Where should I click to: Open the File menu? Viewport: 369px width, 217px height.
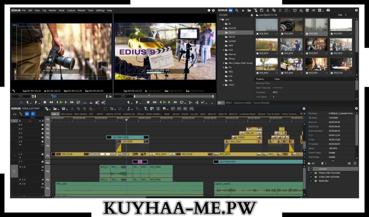tap(24, 10)
